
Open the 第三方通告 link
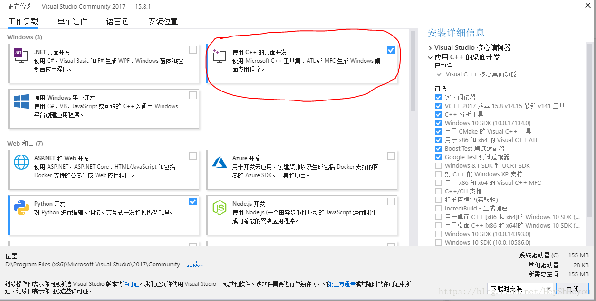(342, 284)
